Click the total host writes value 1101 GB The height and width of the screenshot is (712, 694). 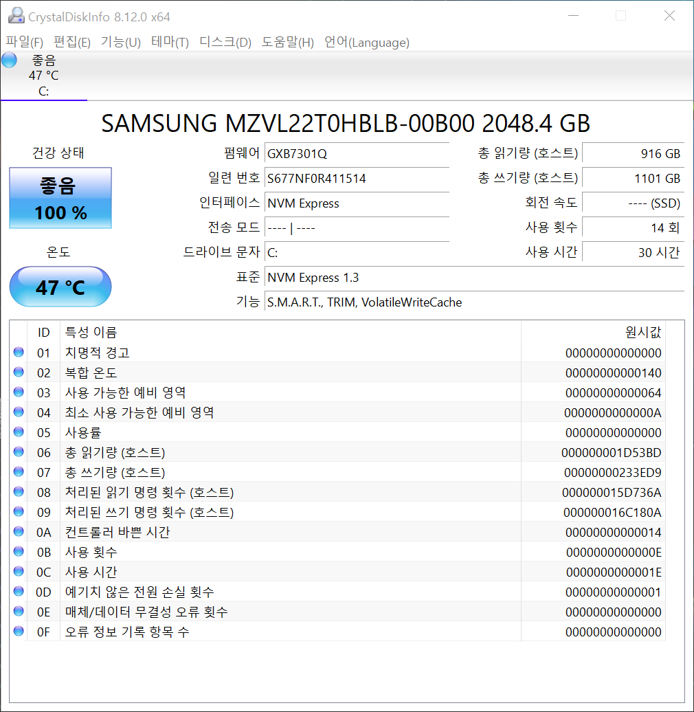633,178
